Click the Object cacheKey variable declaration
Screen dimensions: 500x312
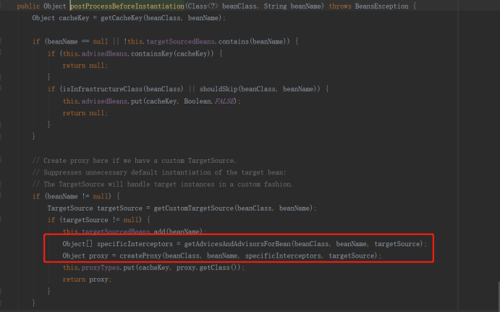tap(61, 18)
